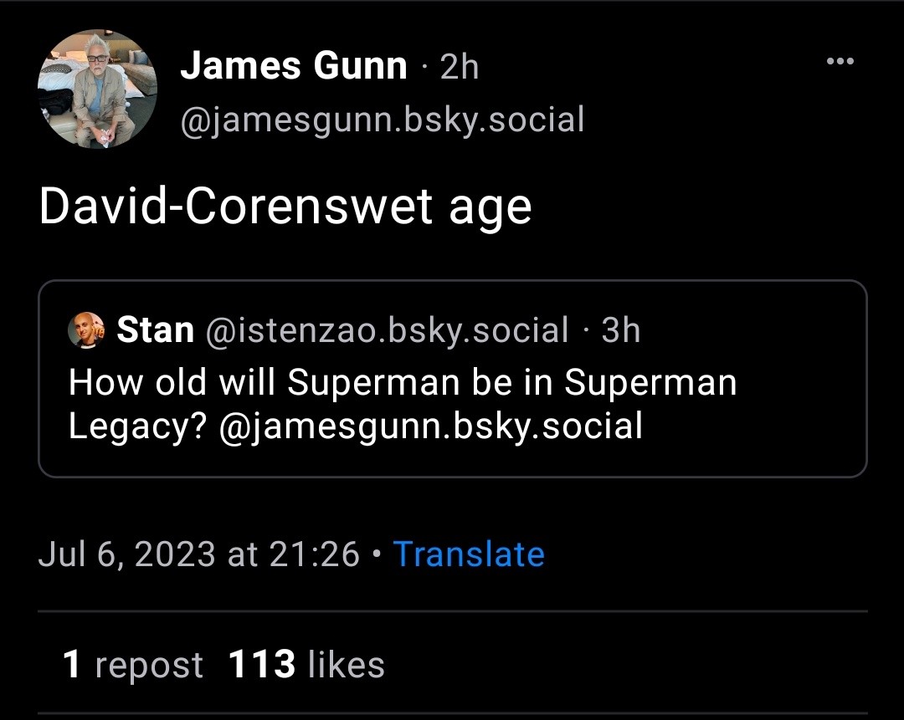The image size is (904, 720).
Task: Open @jamesgunn.bsky.social profile via handle
Action: click(x=383, y=120)
